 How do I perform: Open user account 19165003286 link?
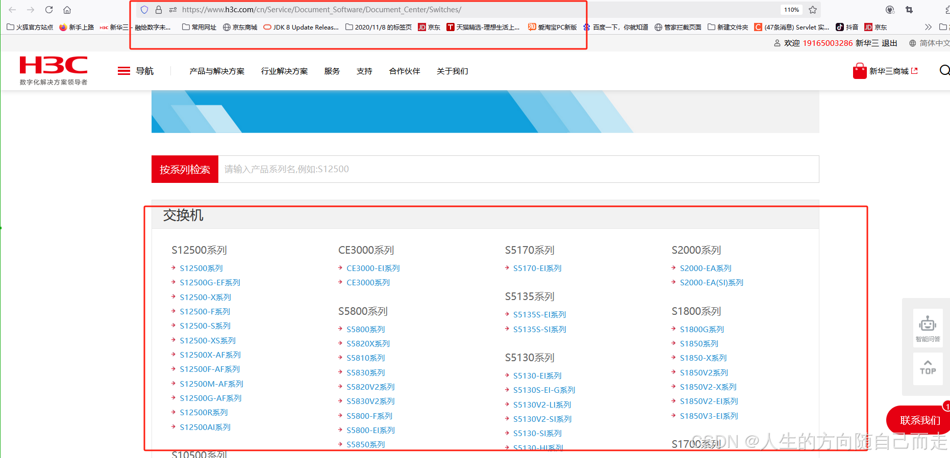click(828, 43)
